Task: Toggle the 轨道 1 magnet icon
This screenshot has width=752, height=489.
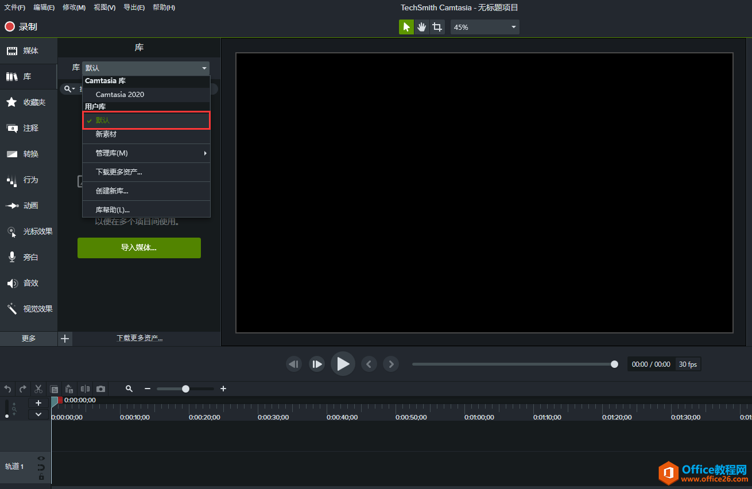Action: 41,467
